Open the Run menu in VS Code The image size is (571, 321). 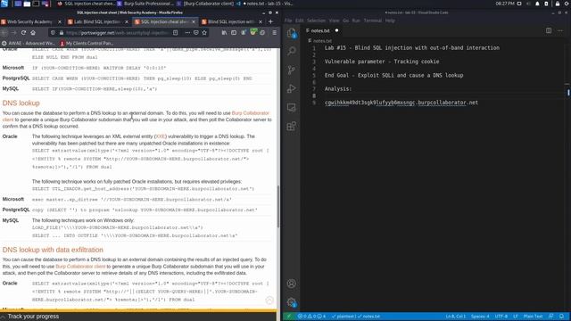pos(356,21)
